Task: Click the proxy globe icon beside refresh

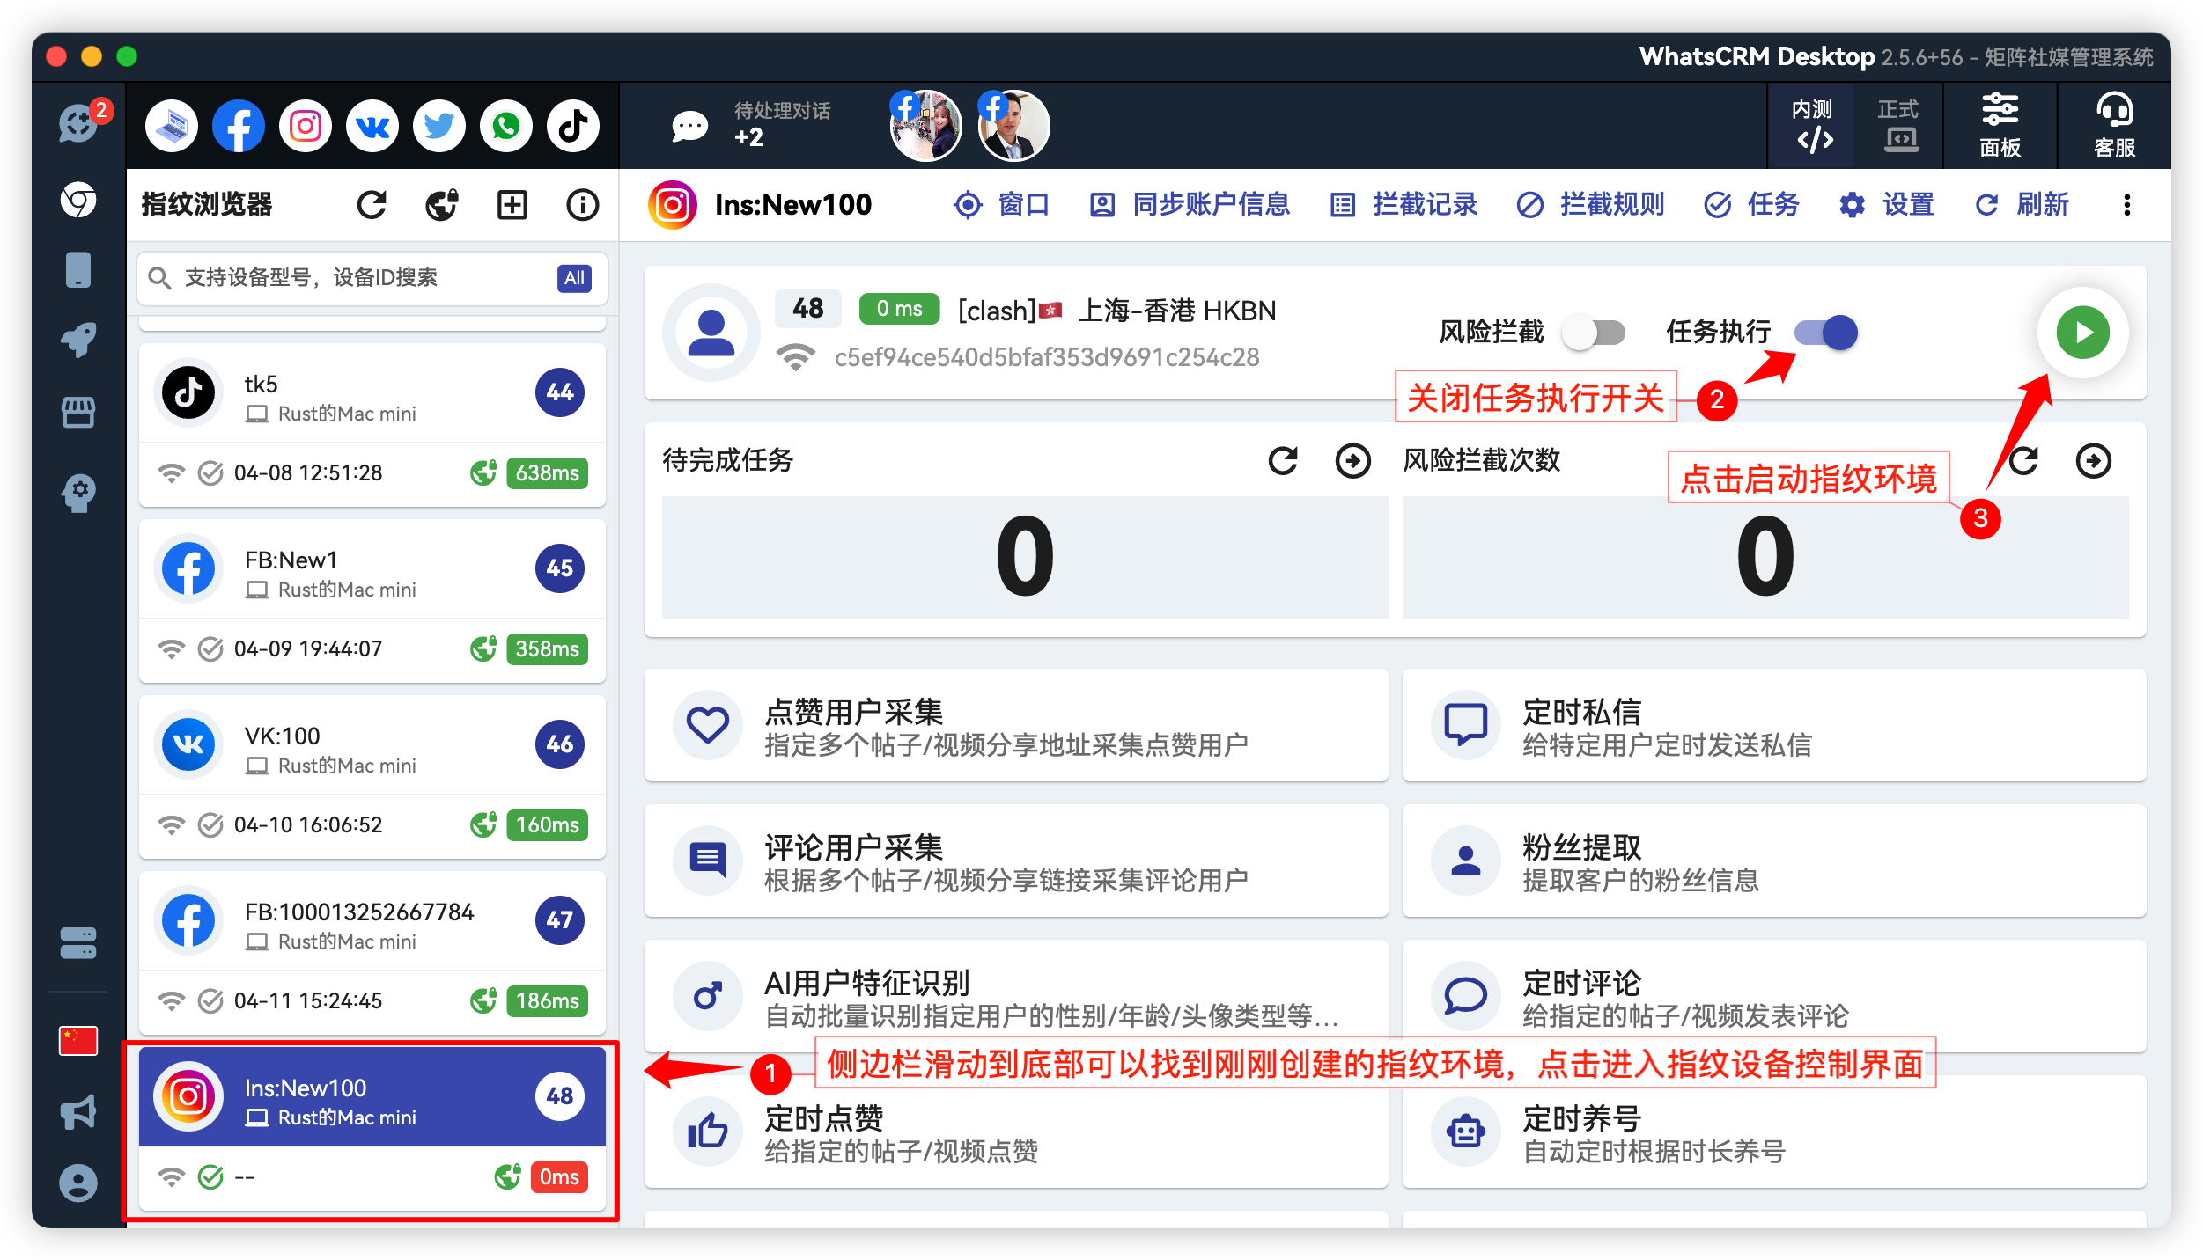Action: 441,204
